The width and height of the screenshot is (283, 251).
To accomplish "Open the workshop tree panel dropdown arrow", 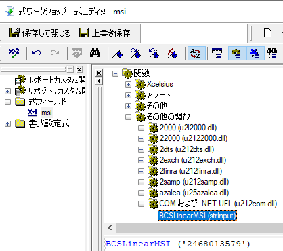I will 70,69.
